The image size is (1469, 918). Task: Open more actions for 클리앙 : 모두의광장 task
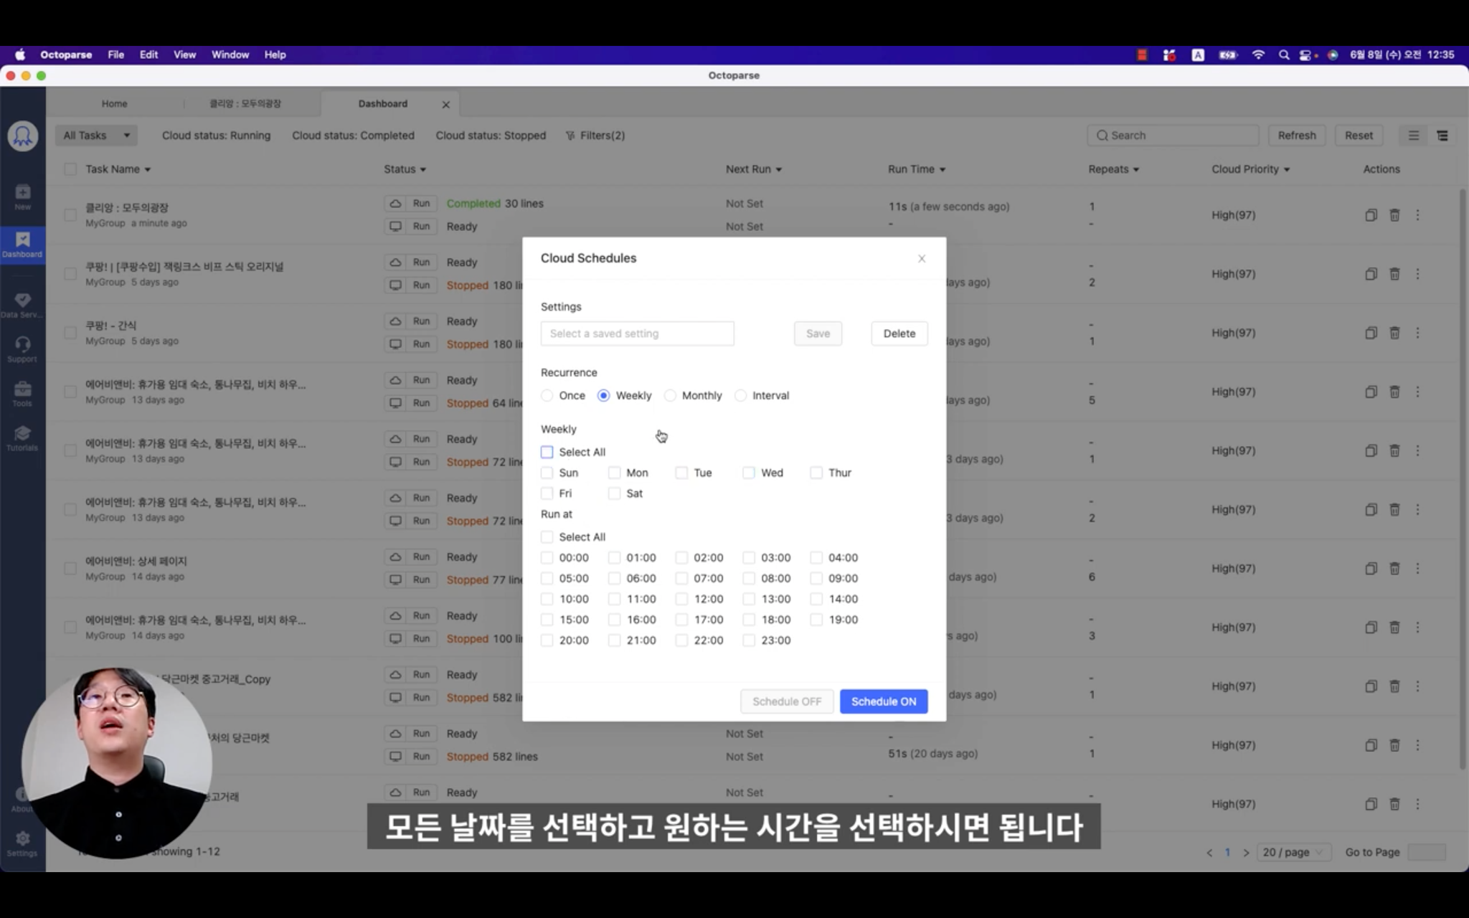pos(1417,215)
